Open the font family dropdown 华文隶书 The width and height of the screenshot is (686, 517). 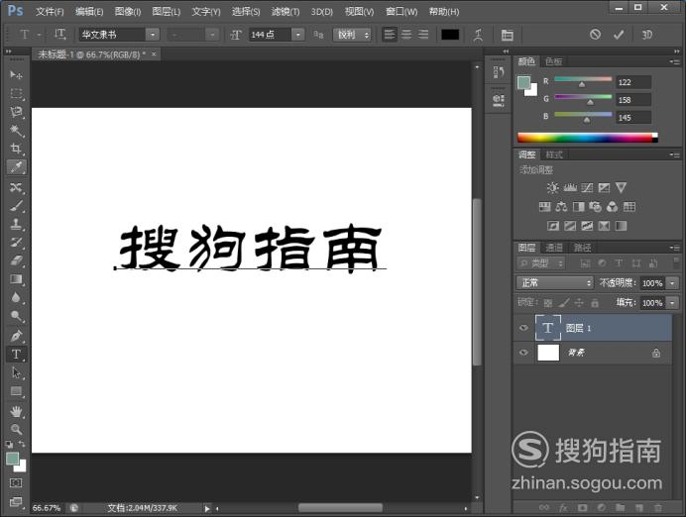153,35
